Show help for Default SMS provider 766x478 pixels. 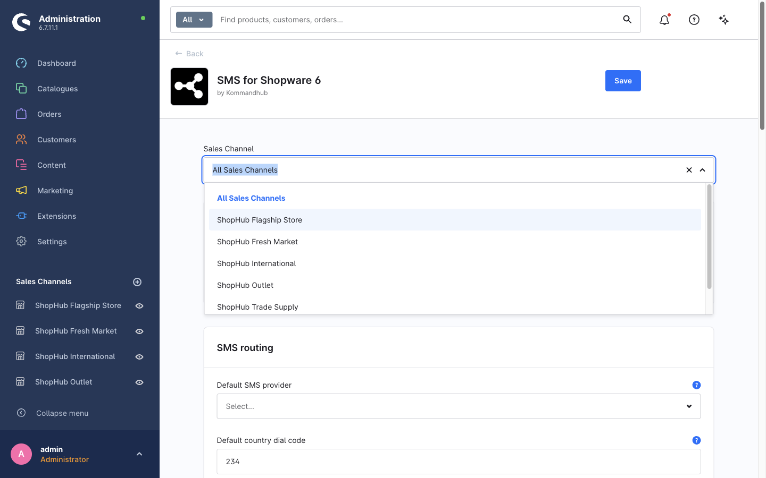tap(696, 385)
